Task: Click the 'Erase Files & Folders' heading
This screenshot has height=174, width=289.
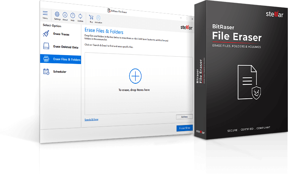Action: click(104, 31)
